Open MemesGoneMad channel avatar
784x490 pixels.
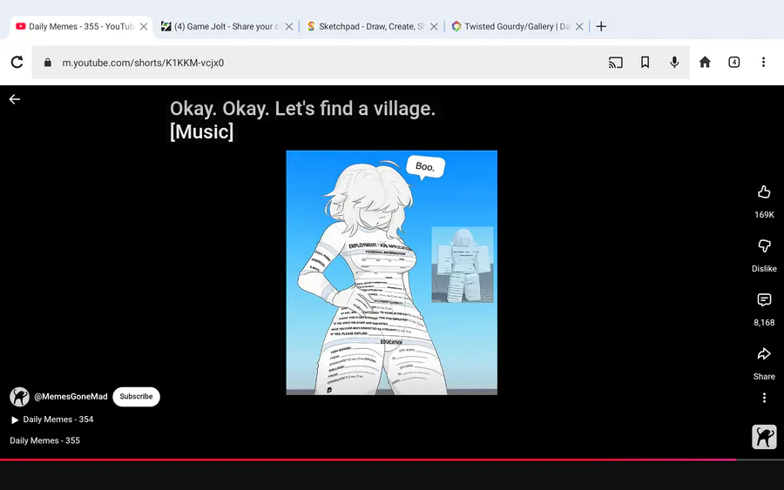coord(19,397)
